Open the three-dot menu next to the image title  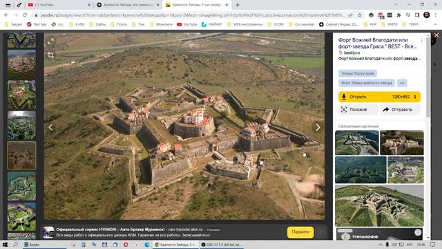(x=422, y=41)
